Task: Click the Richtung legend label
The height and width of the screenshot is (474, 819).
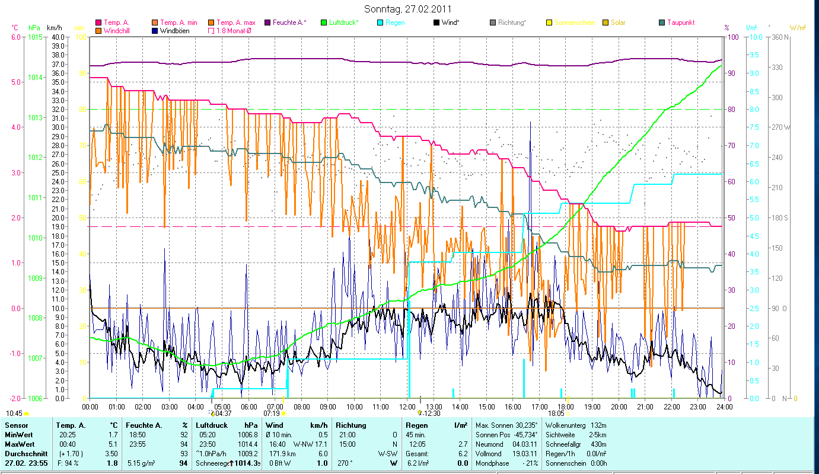Action: coord(512,23)
